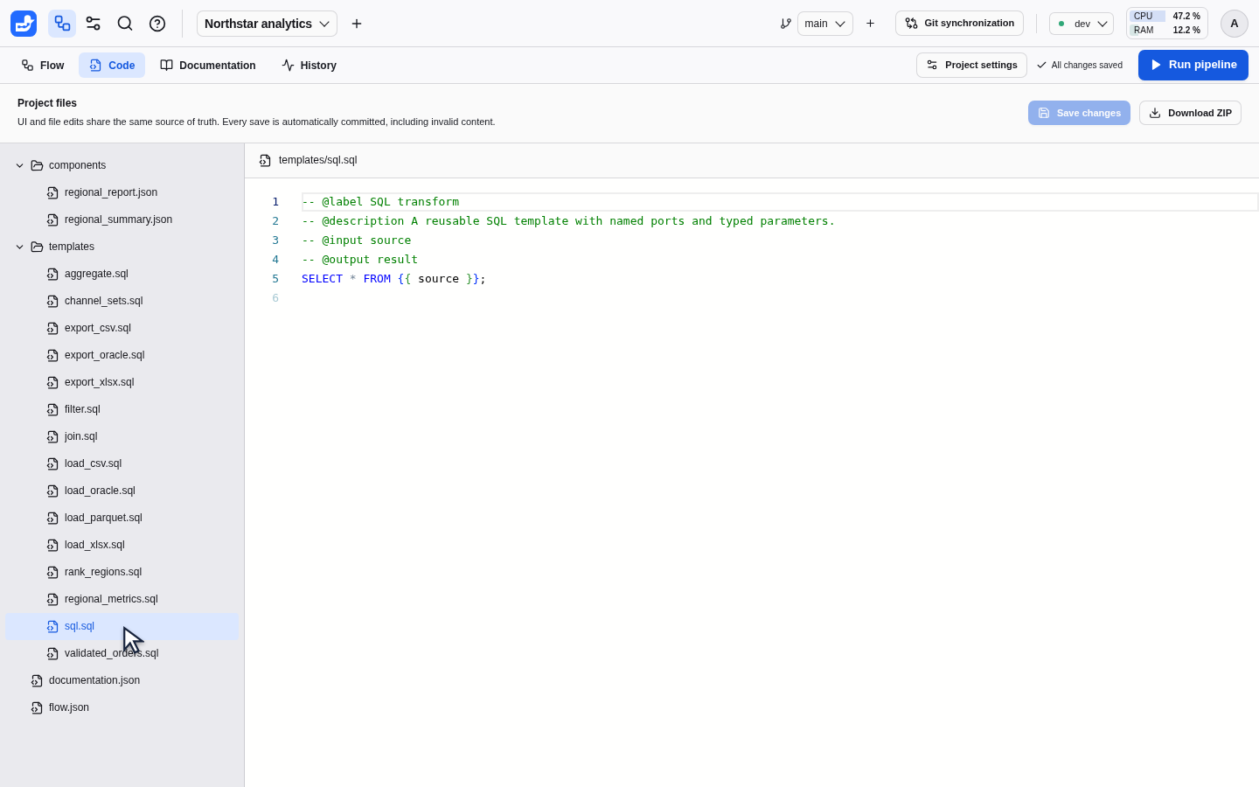Open CPU and RAM usage indicator

[x=1167, y=24]
